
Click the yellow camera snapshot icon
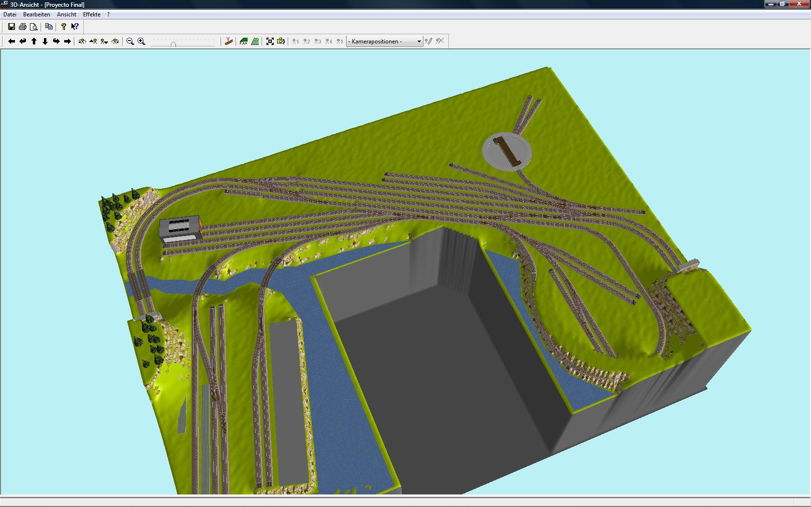tap(281, 42)
